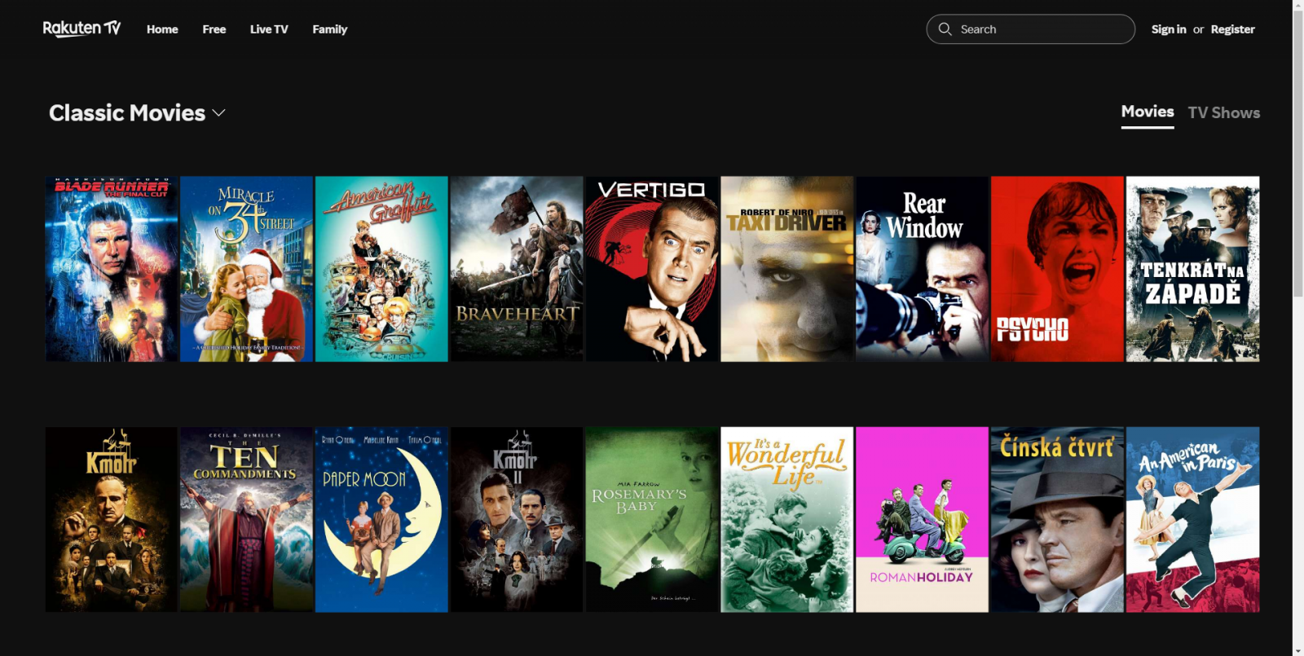Open the Tenkrát na Západě poster
Screen dimensions: 1304x656
coord(1192,269)
